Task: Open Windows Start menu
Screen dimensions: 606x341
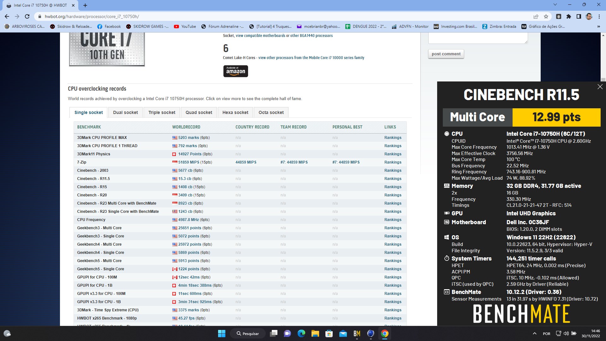Action: [x=222, y=333]
